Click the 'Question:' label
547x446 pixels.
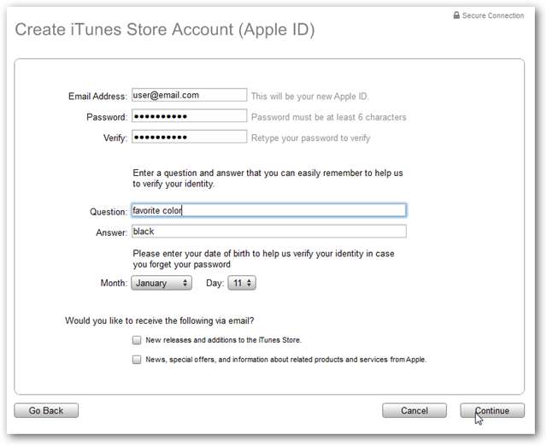coord(109,212)
